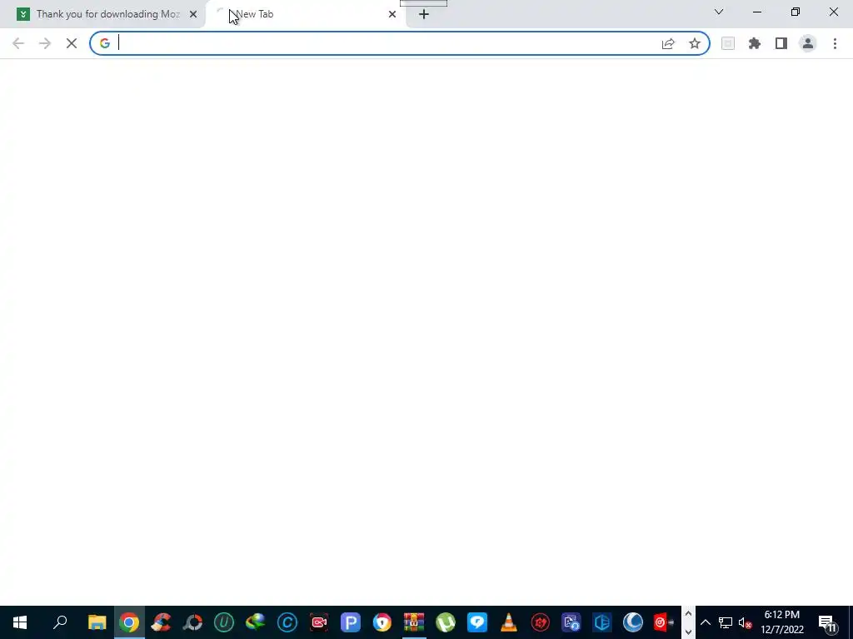This screenshot has height=639, width=853.
Task: Open the blue circled C app icon
Action: tap(287, 622)
